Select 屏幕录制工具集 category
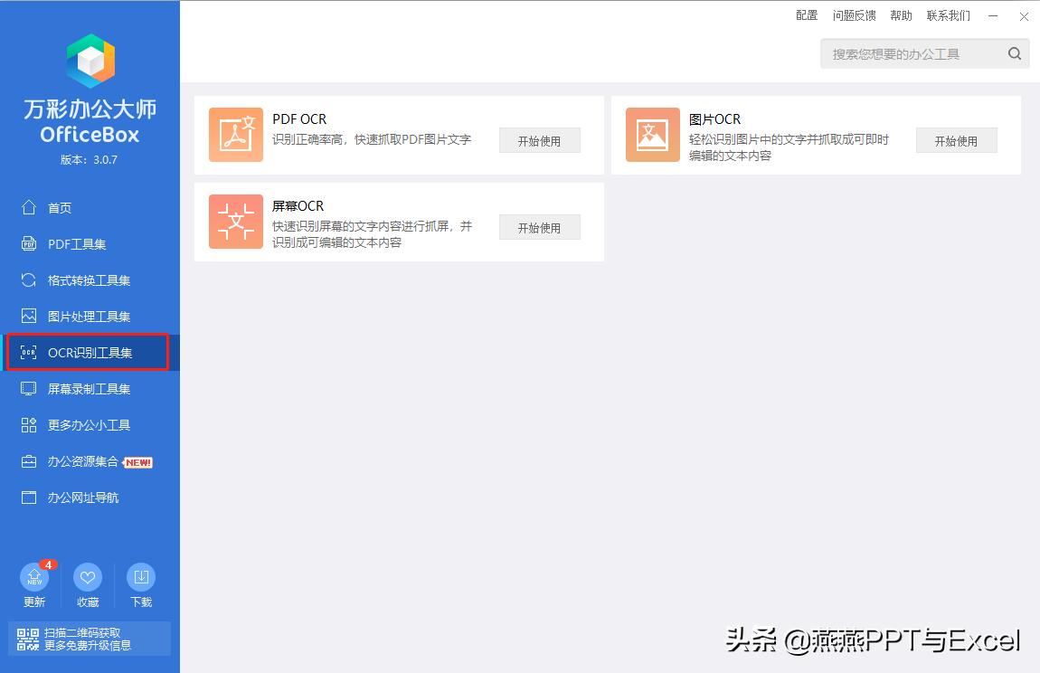This screenshot has width=1040, height=673. (x=88, y=388)
